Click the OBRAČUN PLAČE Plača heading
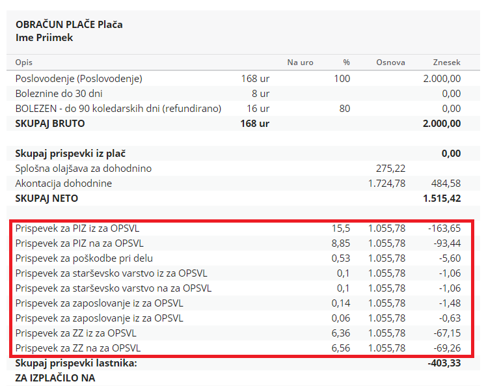Image resolution: width=486 pixels, height=386 pixels. tap(69, 24)
